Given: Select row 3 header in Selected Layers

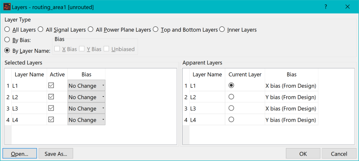Looking at the screenshot, I should click(8, 108).
